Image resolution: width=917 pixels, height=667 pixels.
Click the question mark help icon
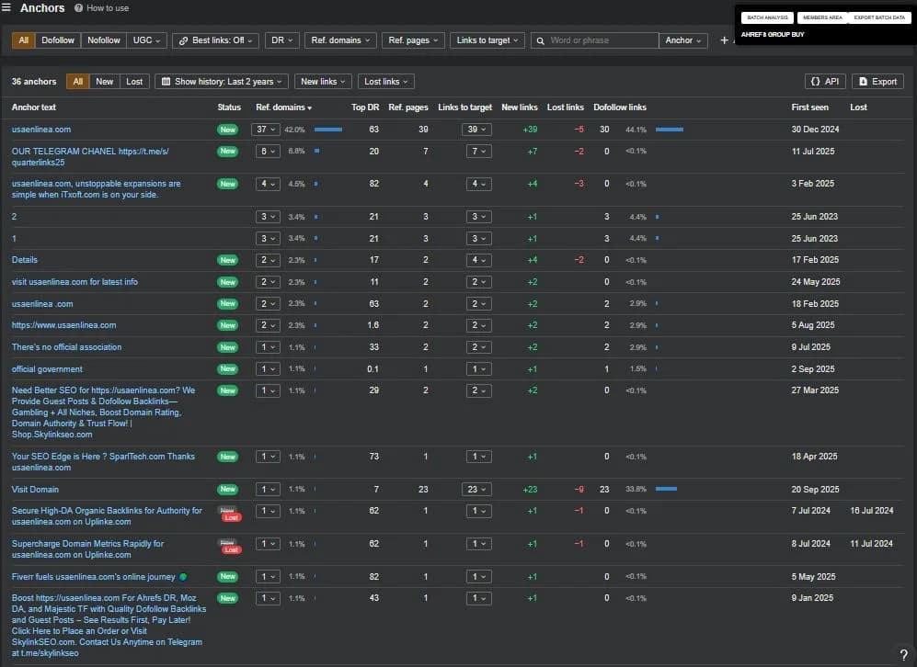[x=903, y=655]
